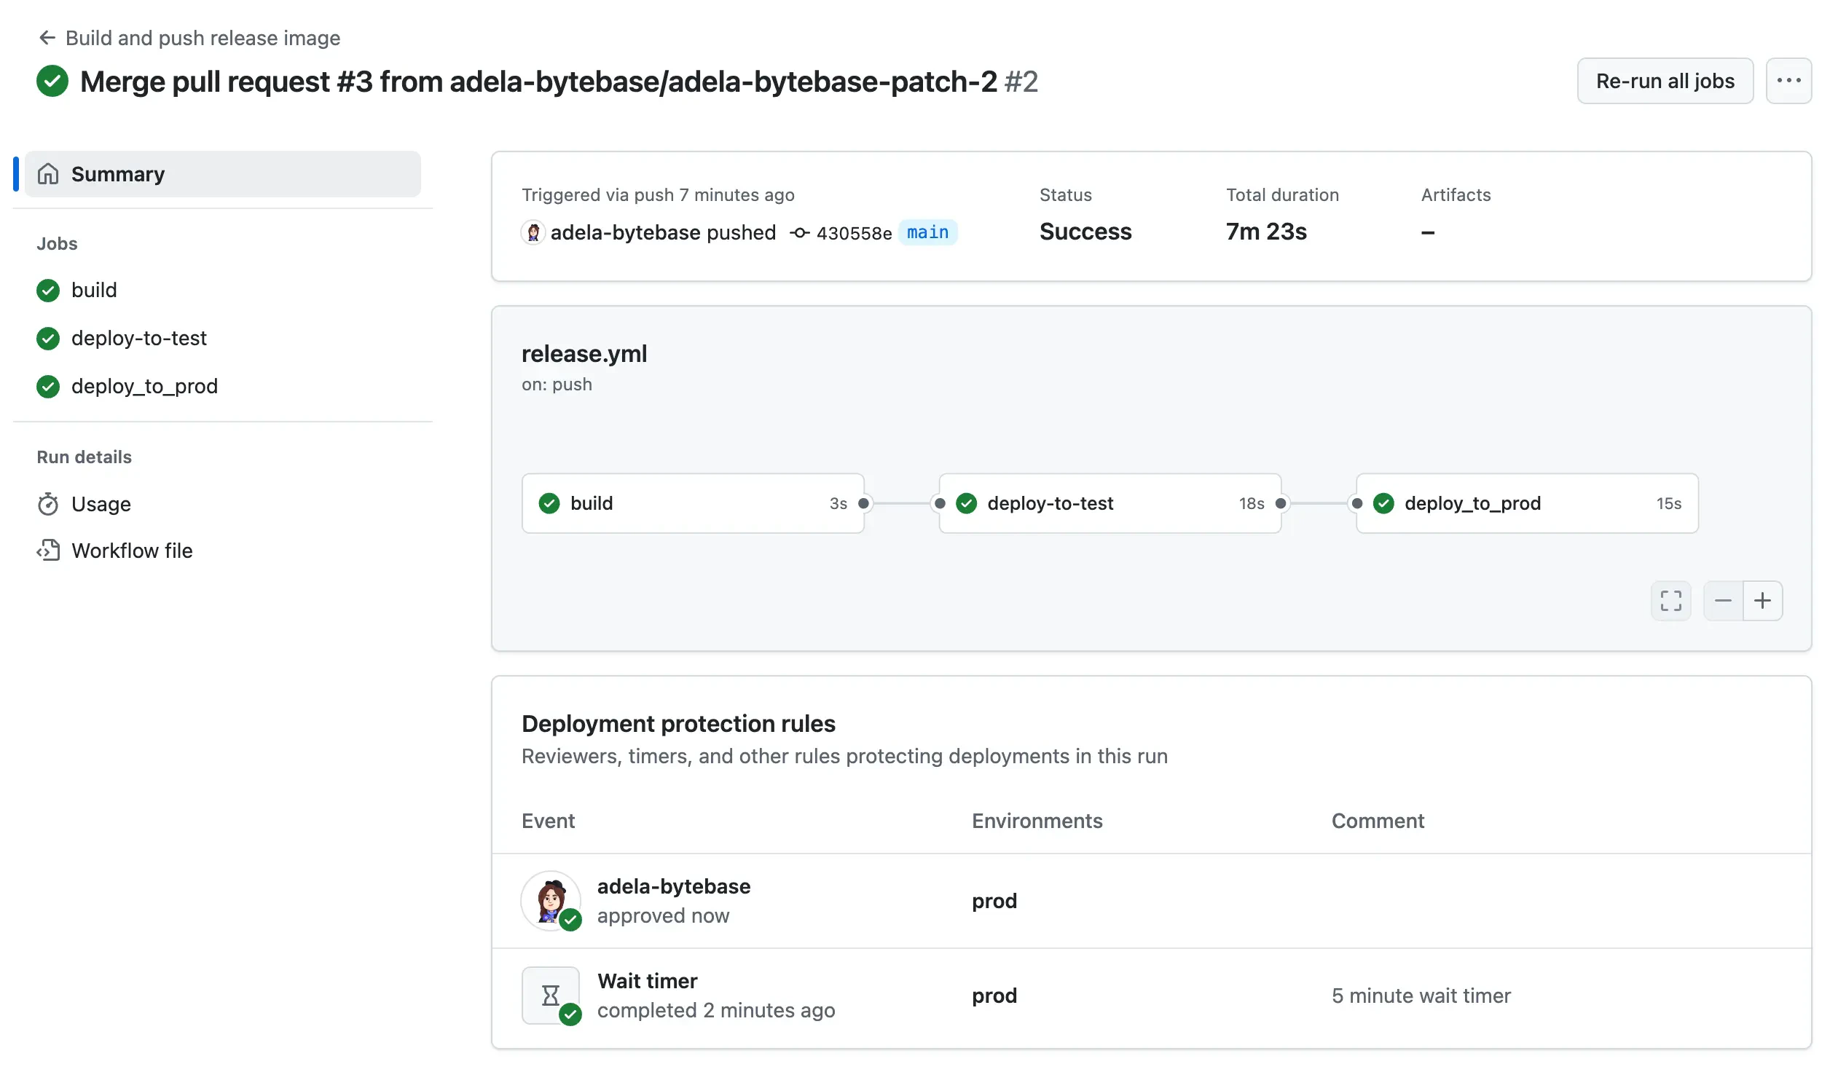Zoom in the workflow graph
The width and height of the screenshot is (1830, 1072).
pyautogui.click(x=1762, y=601)
